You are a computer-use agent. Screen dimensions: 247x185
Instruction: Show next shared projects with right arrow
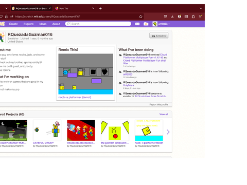coord(168,132)
